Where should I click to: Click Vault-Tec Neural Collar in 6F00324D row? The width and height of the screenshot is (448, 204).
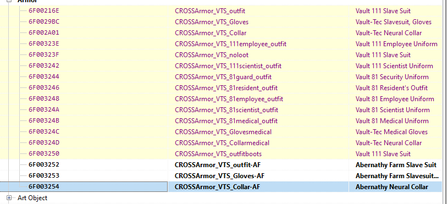coord(389,143)
